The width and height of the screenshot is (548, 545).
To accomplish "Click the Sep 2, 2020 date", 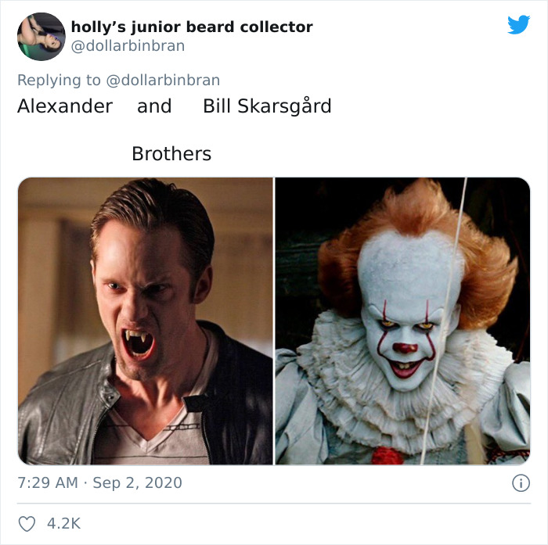I will [137, 483].
